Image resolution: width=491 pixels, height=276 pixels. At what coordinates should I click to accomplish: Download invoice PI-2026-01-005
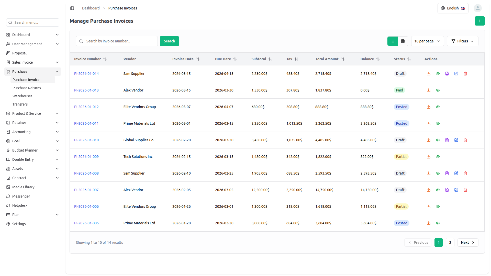(429, 223)
